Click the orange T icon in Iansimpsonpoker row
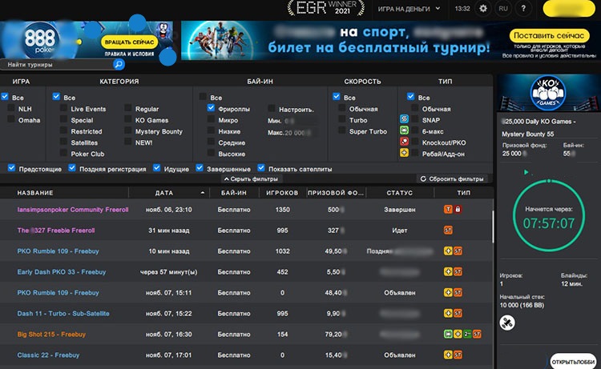This screenshot has width=601, height=369. coord(448,210)
